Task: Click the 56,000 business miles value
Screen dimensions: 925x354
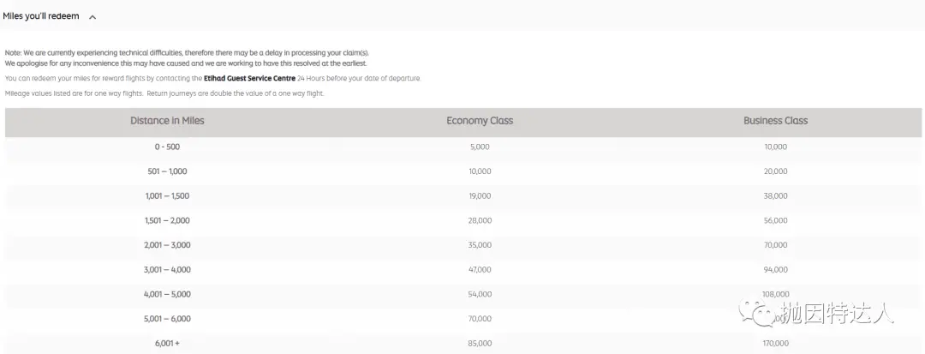Action: 775,220
